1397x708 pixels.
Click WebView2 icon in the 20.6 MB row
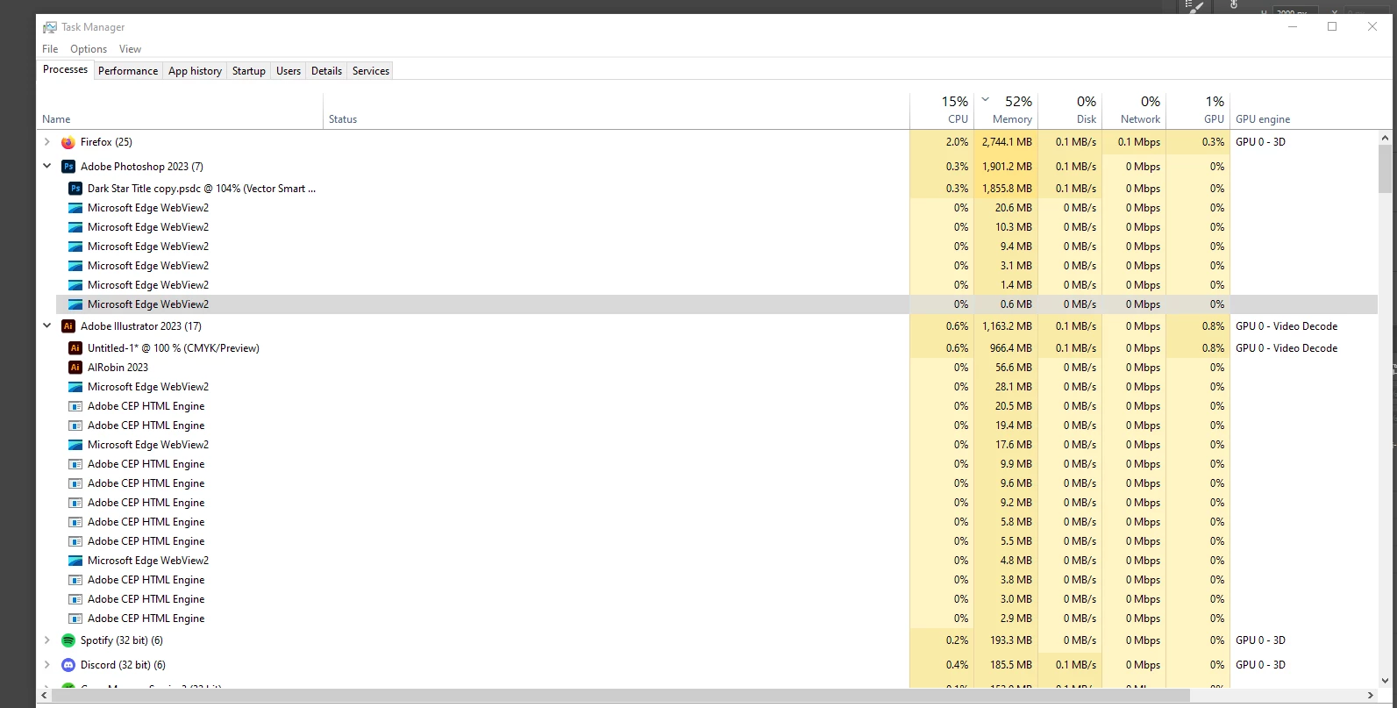[x=75, y=208]
